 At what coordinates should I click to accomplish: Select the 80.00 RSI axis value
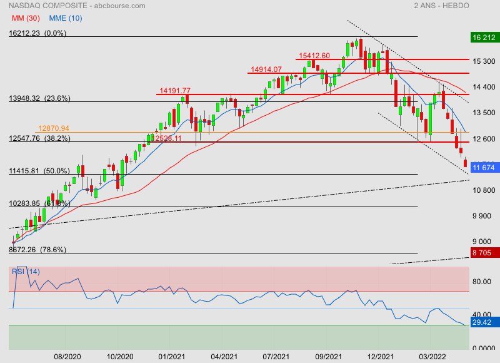point(482,282)
